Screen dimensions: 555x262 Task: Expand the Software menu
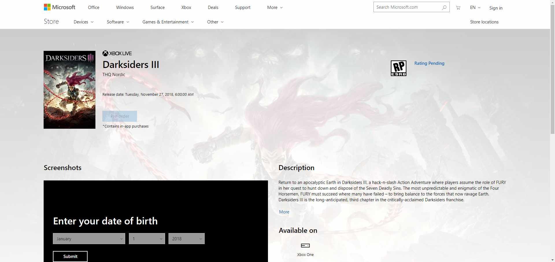(x=118, y=22)
